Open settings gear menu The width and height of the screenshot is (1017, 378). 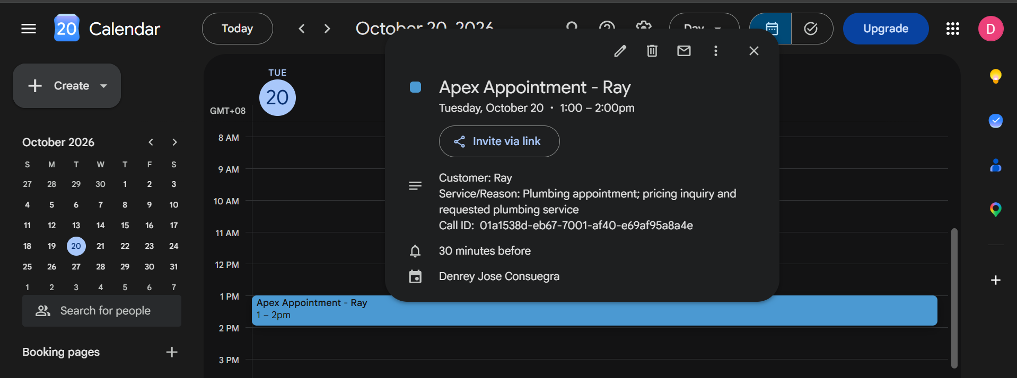[x=643, y=26]
